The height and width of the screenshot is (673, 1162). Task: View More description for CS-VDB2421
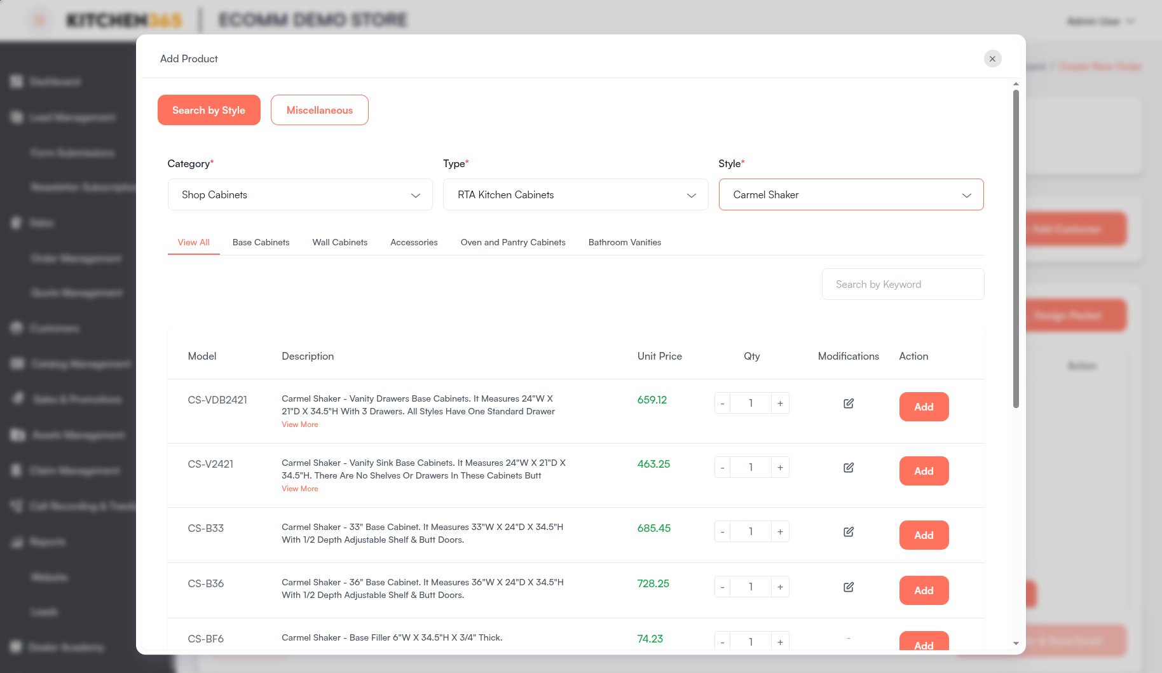pyautogui.click(x=300, y=425)
